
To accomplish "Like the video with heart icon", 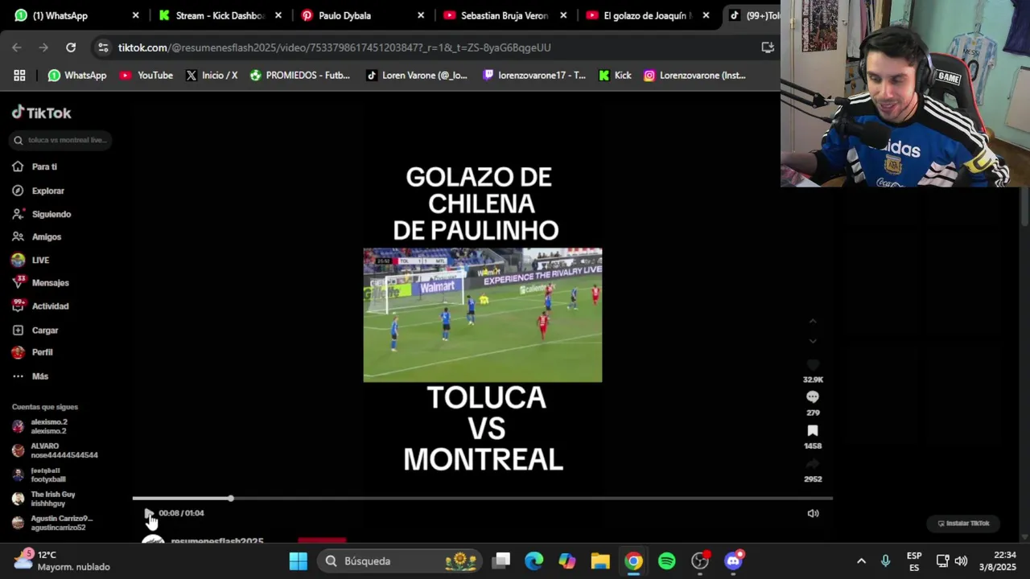I will coord(813,365).
